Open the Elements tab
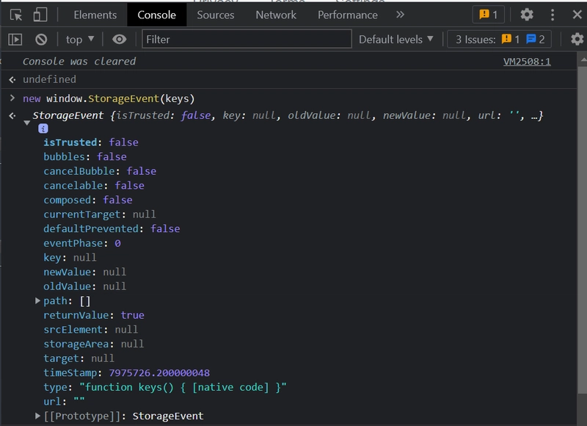 point(95,15)
